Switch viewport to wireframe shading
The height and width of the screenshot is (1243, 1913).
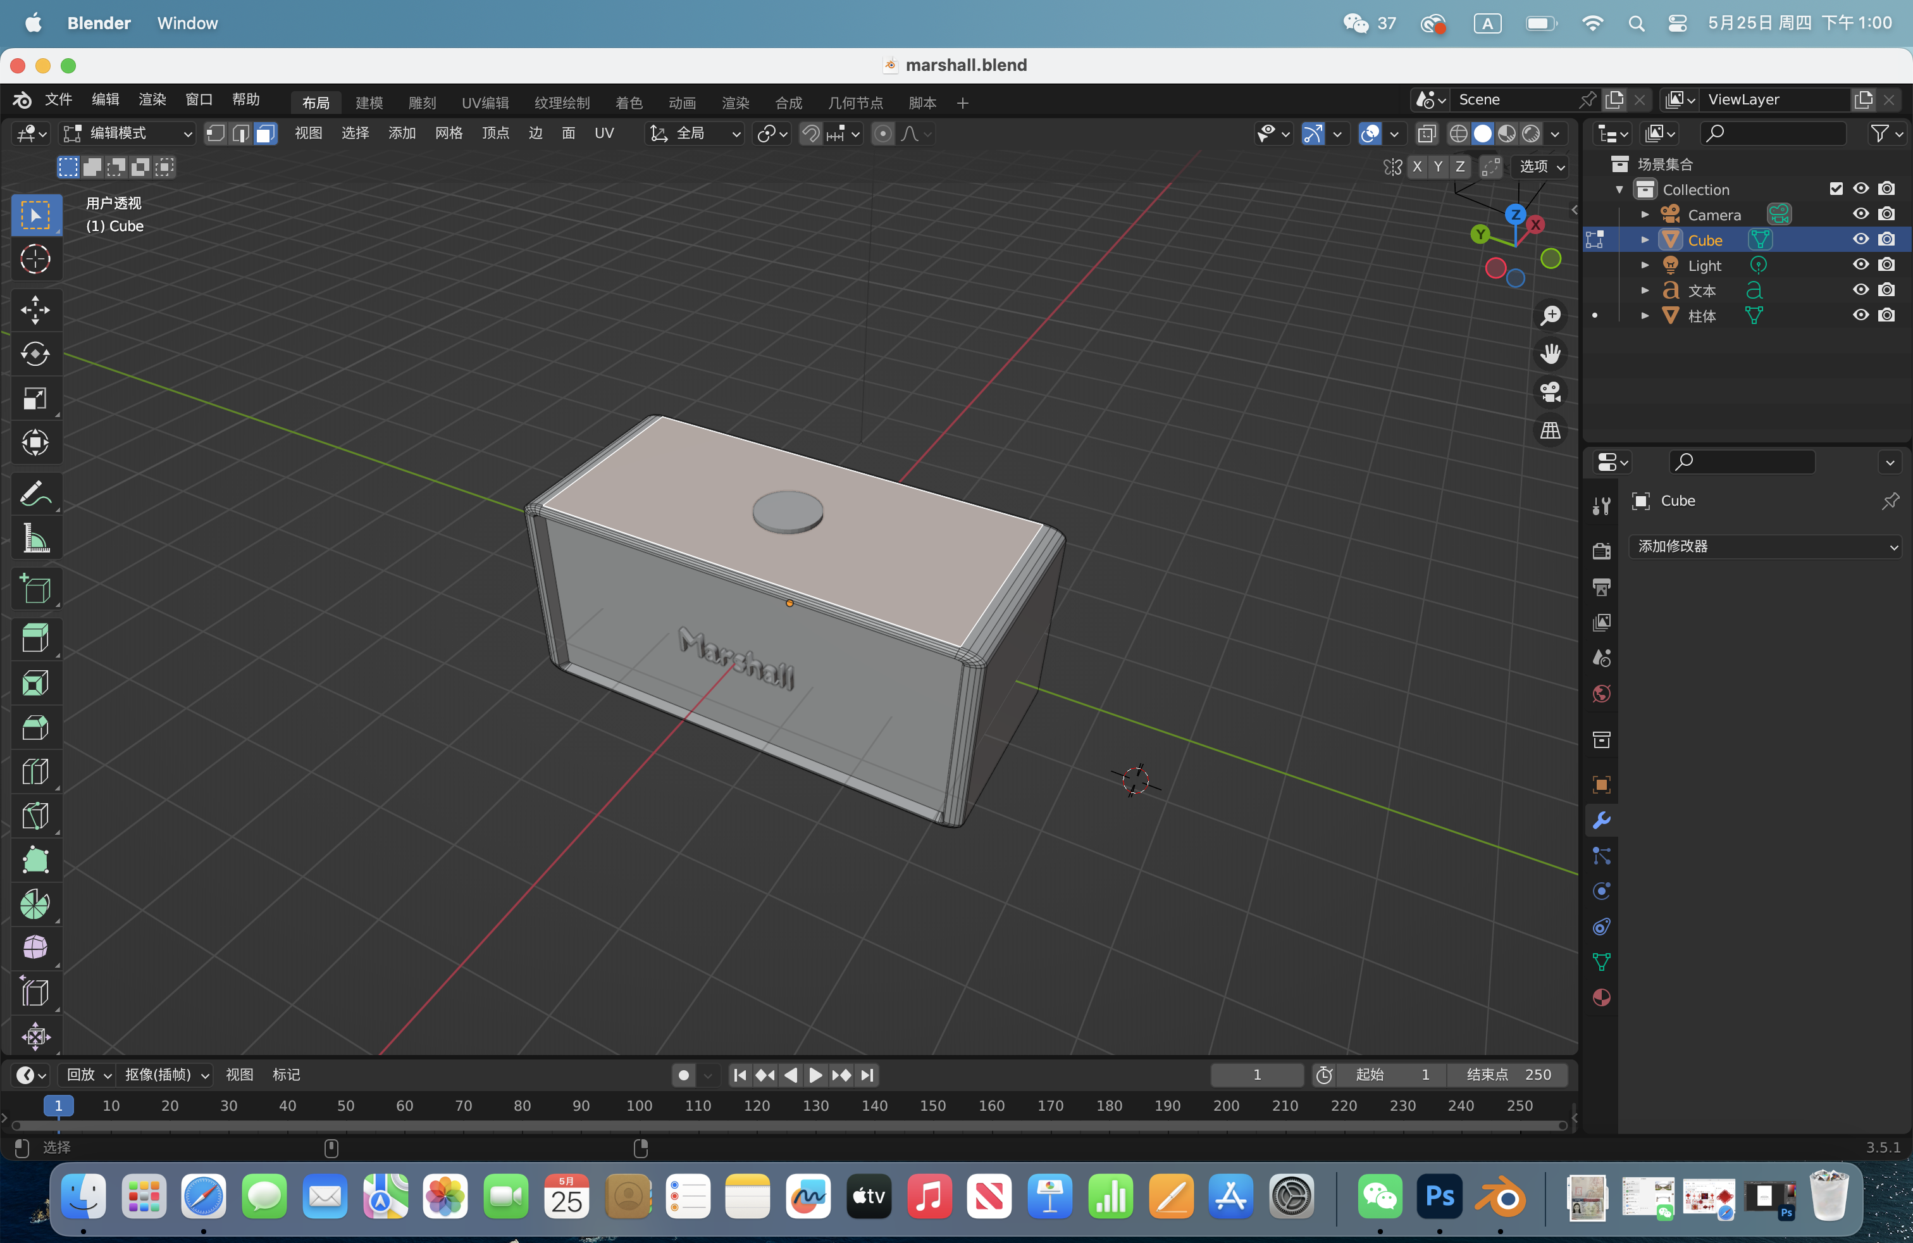(x=1459, y=134)
